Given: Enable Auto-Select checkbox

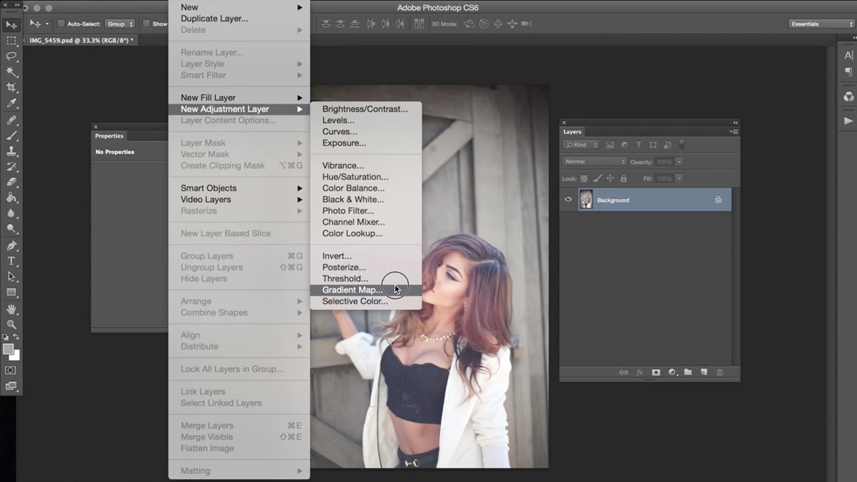Looking at the screenshot, I should 61,24.
